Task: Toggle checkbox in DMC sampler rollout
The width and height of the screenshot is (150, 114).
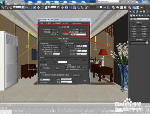Action: 58,34
